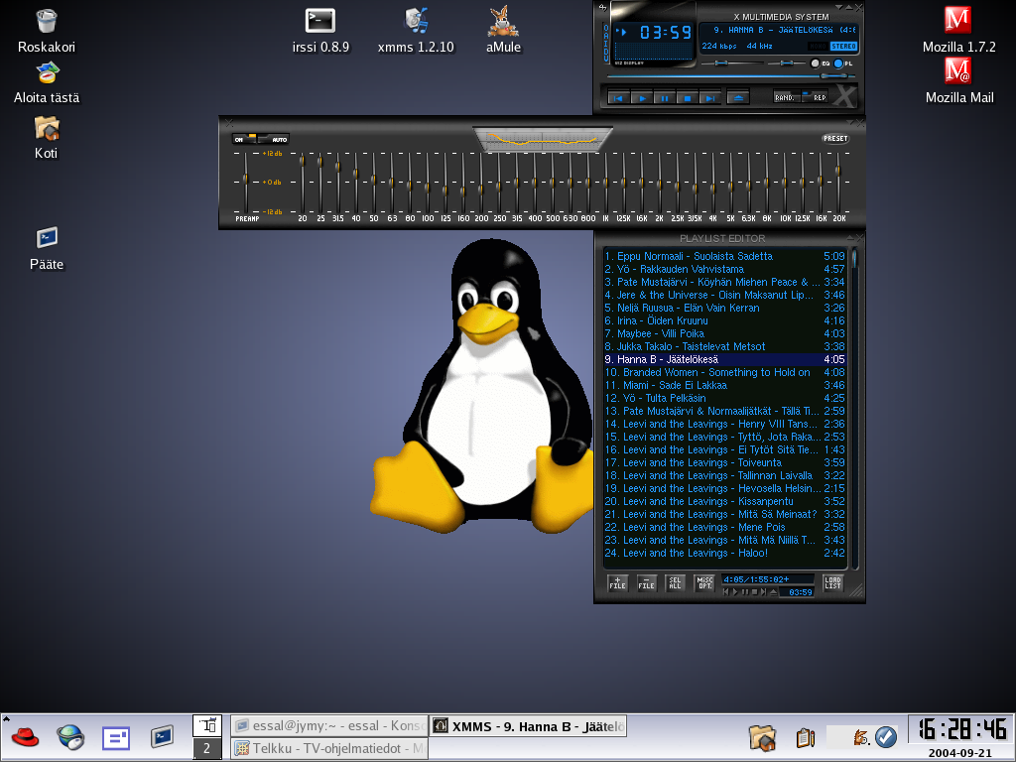Toggle the REP repeat button
Viewport: 1016px width, 762px height.
[x=816, y=96]
